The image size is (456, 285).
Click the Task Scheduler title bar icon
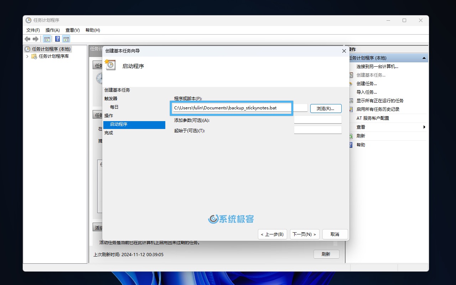(28, 20)
